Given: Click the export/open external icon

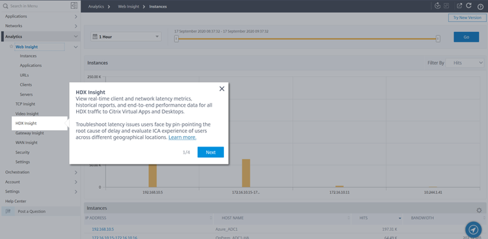Looking at the screenshot, I should pyautogui.click(x=459, y=6).
